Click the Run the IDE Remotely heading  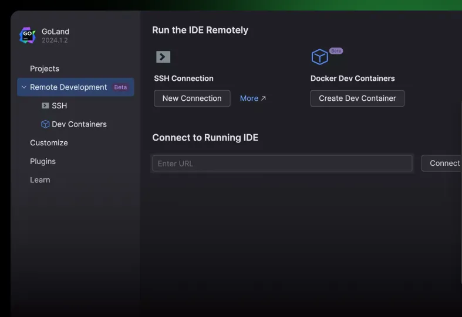pos(200,30)
